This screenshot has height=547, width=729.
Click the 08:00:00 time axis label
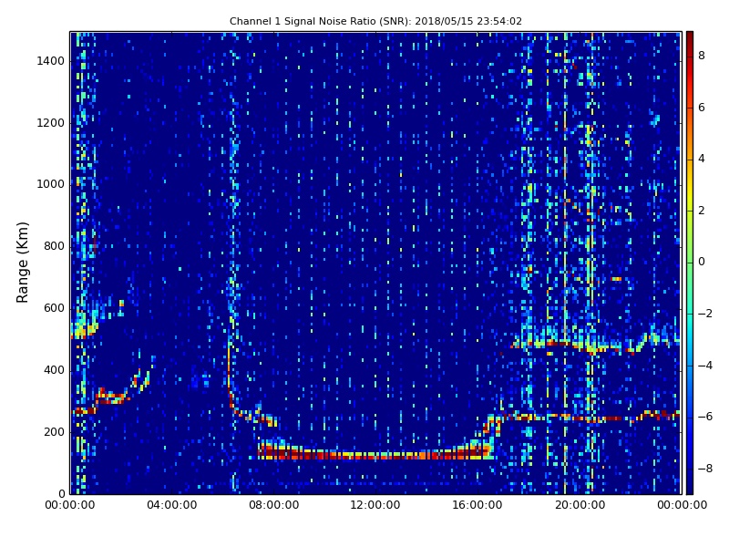click(x=274, y=505)
